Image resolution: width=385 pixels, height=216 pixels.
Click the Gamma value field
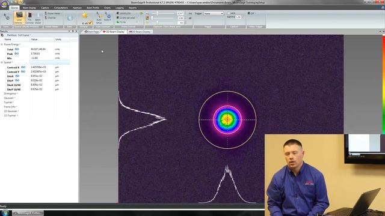(x=238, y=17)
